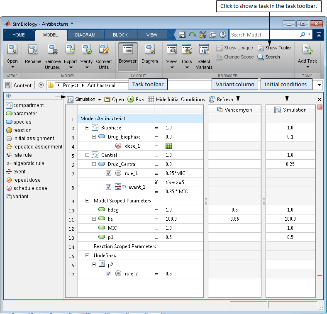327x314 pixels.
Task: Click the Search button in Browser group
Action: (x=268, y=57)
